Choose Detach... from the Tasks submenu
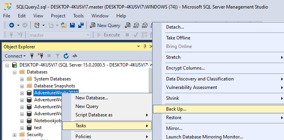284x140 pixels. pos(218,27)
